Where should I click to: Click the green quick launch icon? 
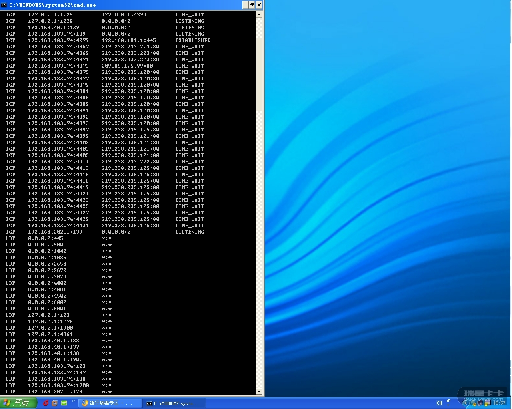[x=64, y=403]
